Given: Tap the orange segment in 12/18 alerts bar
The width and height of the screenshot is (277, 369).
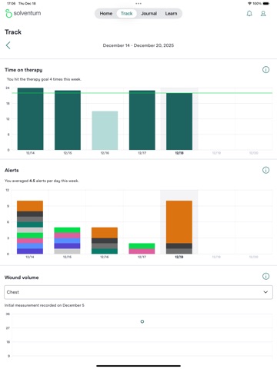Looking at the screenshot, I should 179,222.
